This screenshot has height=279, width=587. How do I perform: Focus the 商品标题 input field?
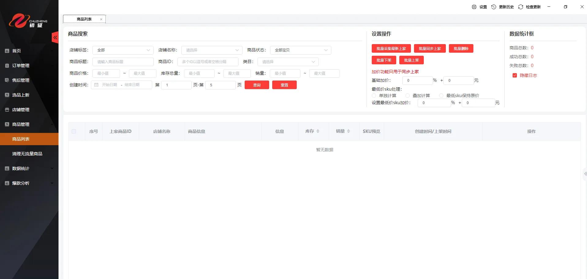pyautogui.click(x=123, y=62)
